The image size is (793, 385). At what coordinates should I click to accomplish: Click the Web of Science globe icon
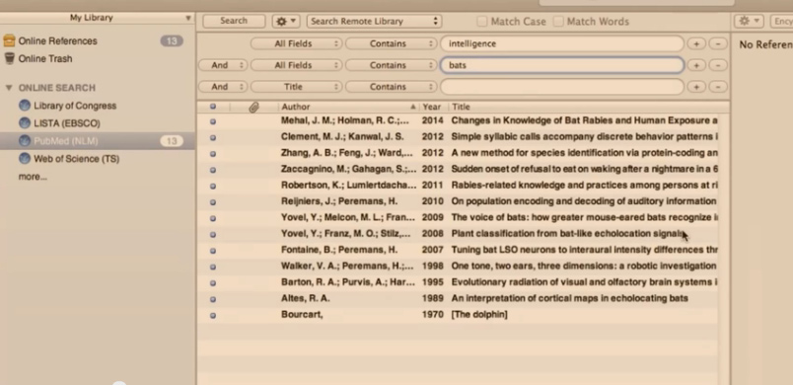coord(25,158)
